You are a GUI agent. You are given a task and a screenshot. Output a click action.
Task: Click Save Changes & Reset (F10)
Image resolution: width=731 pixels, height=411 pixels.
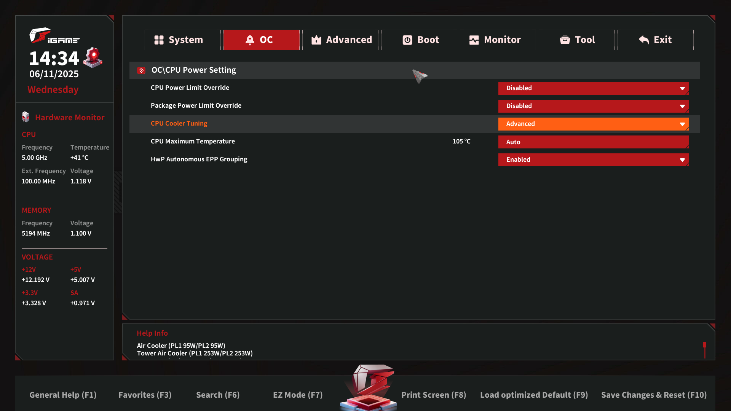654,395
